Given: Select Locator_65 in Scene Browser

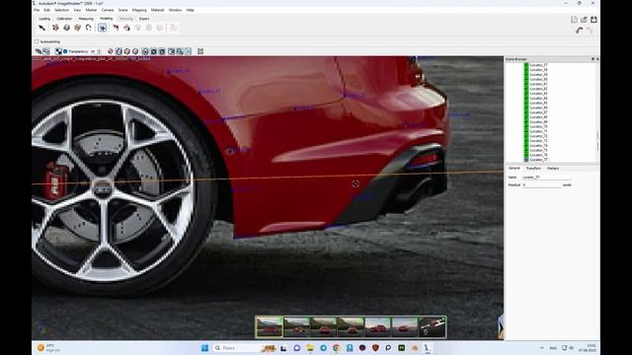Looking at the screenshot, I should point(538,103).
